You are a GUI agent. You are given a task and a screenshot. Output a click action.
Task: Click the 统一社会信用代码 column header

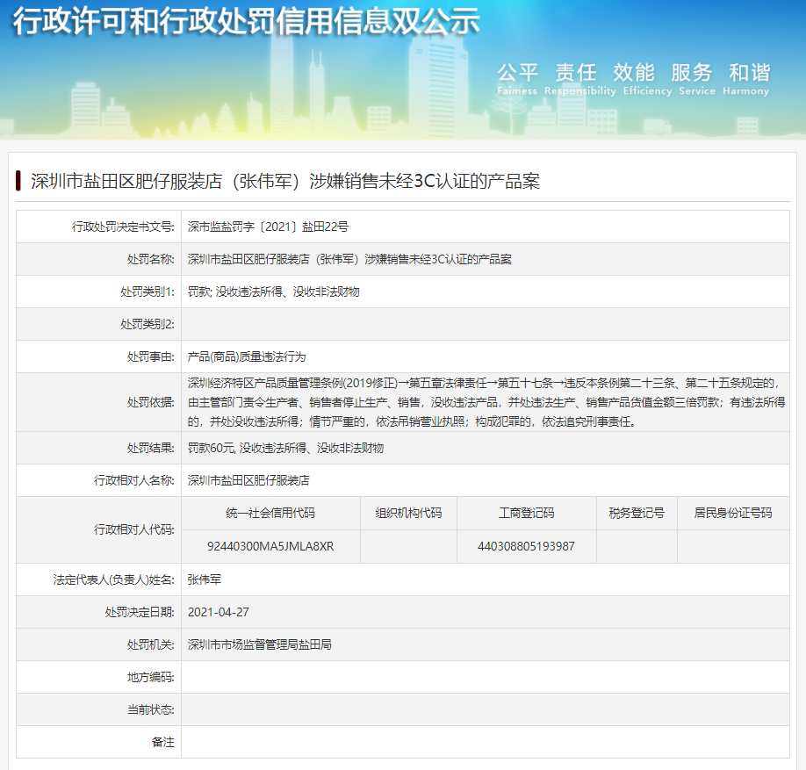(x=270, y=513)
